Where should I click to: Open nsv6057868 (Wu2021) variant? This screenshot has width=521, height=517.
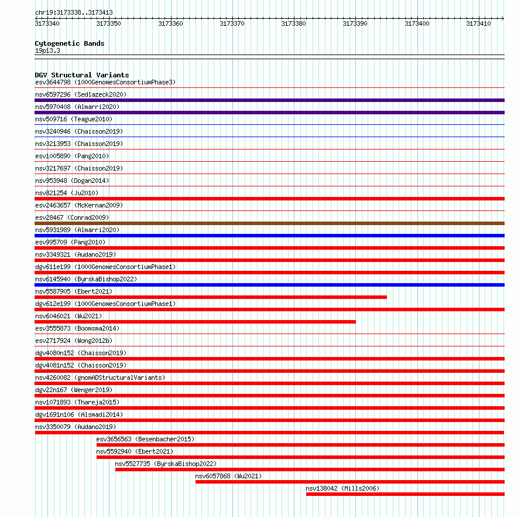coord(228,476)
